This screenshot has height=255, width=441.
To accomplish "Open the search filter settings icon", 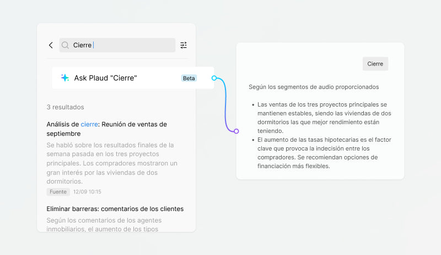I will [x=184, y=45].
